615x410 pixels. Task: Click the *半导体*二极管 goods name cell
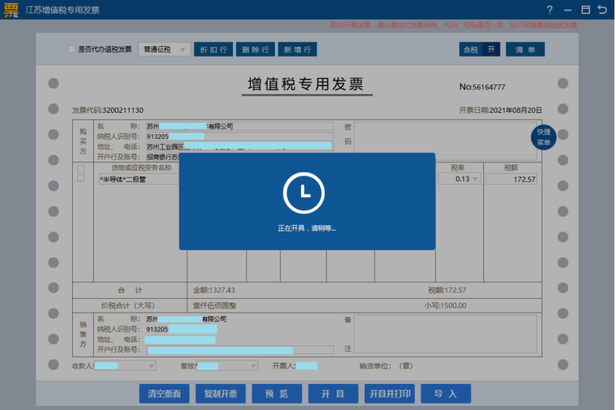139,179
